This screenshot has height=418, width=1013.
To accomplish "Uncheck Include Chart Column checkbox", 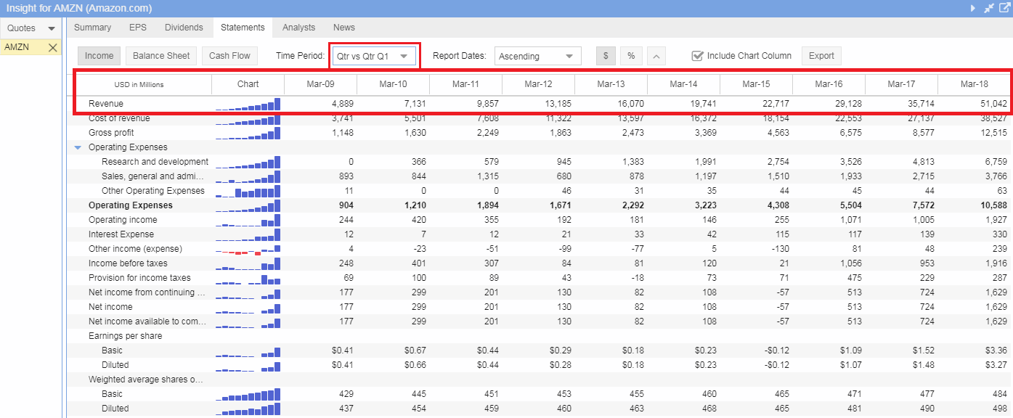I will click(x=697, y=56).
